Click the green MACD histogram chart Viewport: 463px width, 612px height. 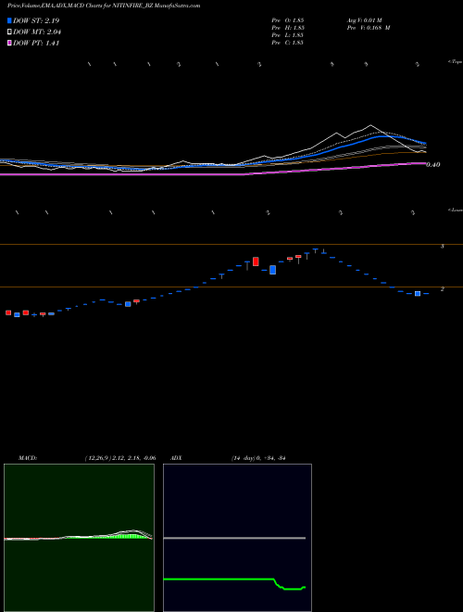[x=79, y=538]
